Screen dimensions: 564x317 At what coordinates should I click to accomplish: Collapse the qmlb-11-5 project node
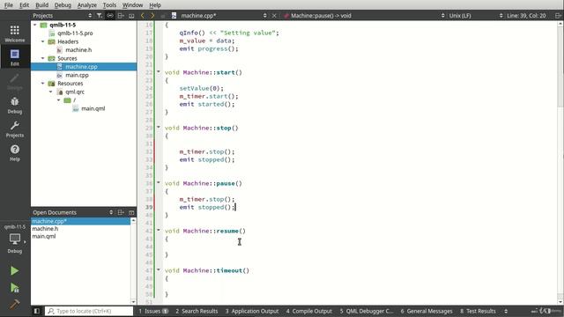click(35, 25)
